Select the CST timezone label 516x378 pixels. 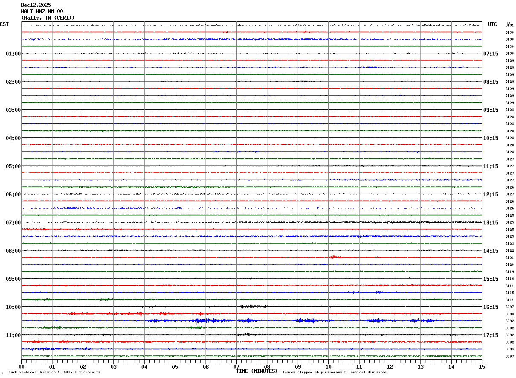[4, 24]
